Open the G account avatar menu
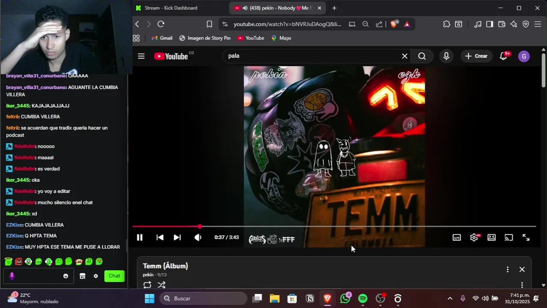547x308 pixels. click(x=524, y=56)
